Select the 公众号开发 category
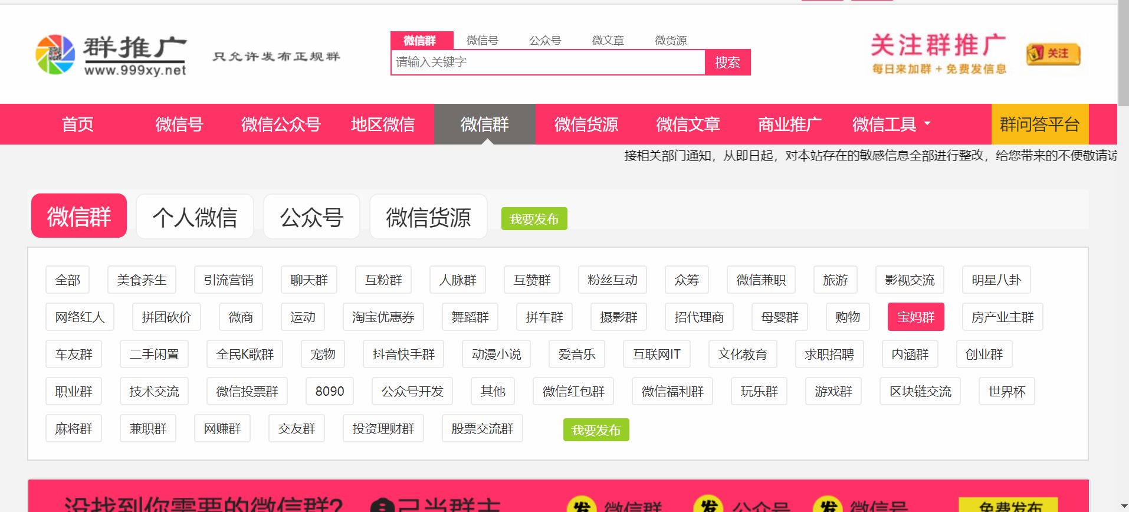The width and height of the screenshot is (1129, 512). [x=412, y=391]
